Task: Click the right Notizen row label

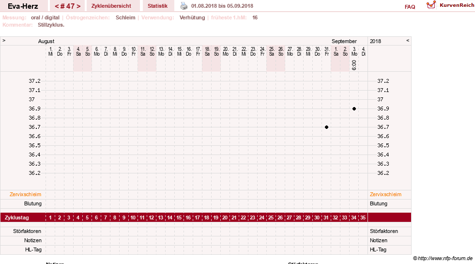Action: click(x=378, y=240)
